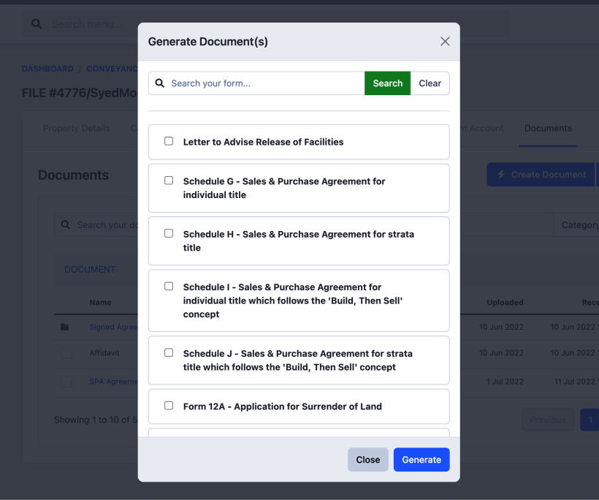Screen dimensions: 599x500
Task: Tick Form 12A Surrender of Land checkbox
Action: 169,406
